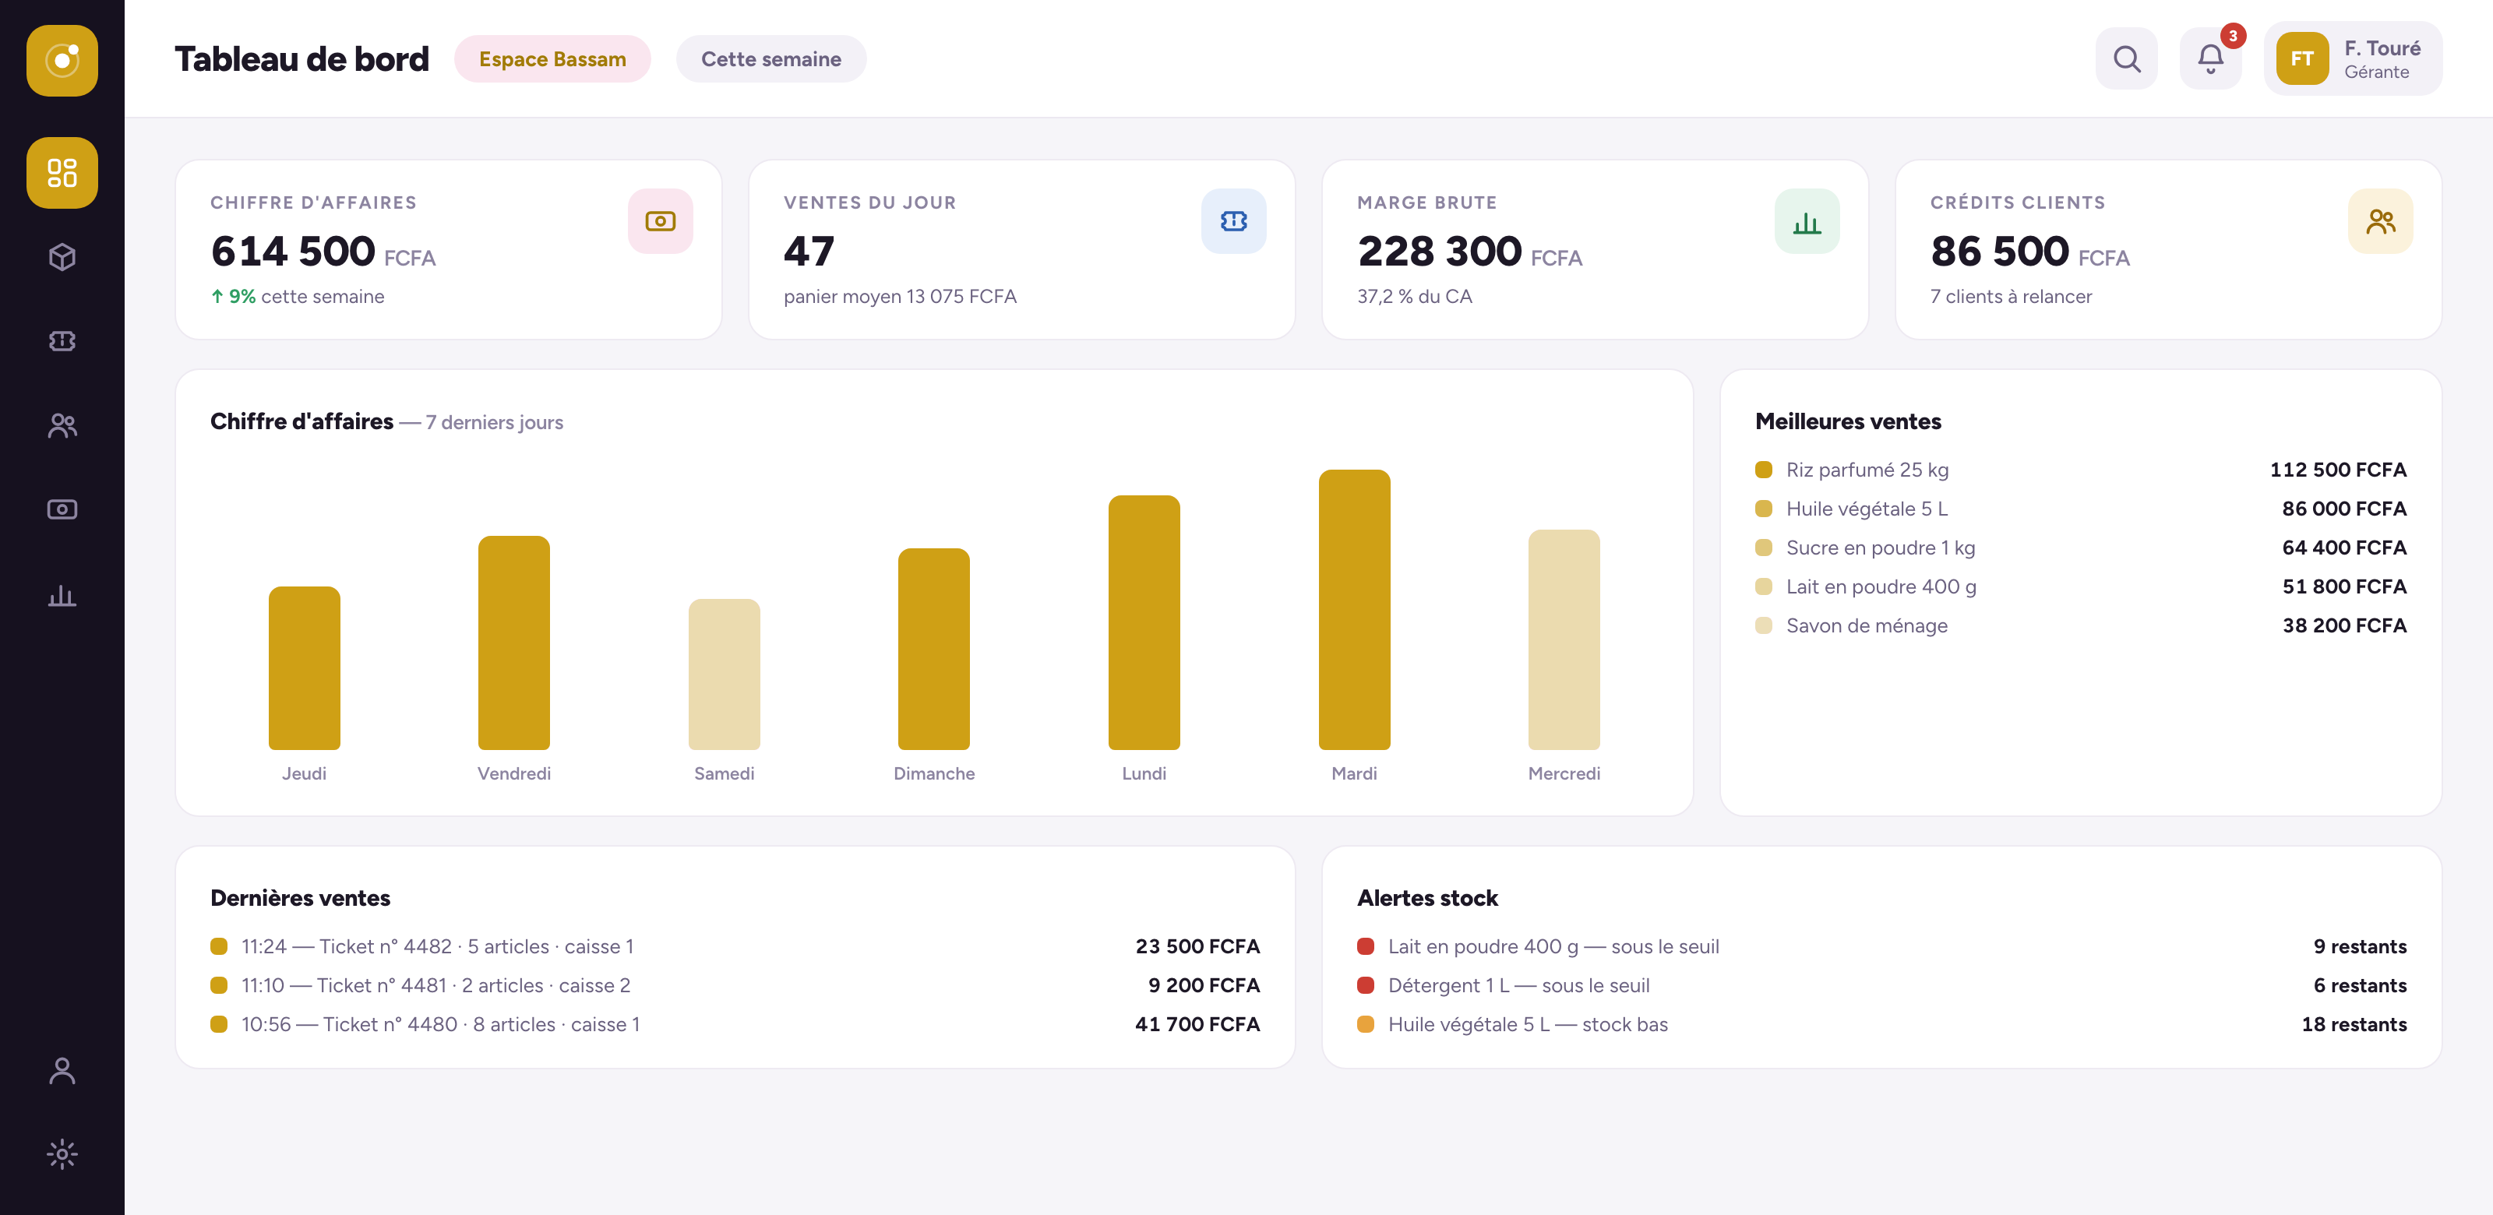2493x1215 pixels.
Task: Click the 9% cette semaine trend text
Action: click(297, 296)
